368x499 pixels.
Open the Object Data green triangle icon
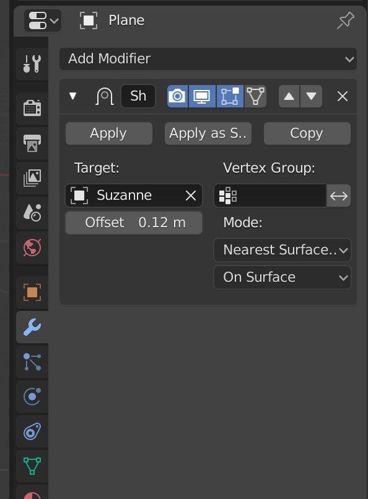pyautogui.click(x=32, y=466)
